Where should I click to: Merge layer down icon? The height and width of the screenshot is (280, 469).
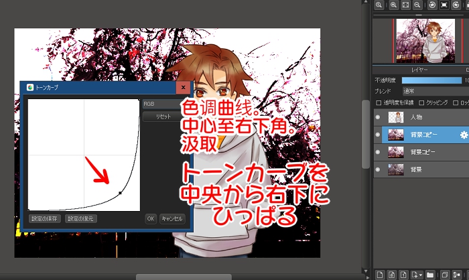457,275
